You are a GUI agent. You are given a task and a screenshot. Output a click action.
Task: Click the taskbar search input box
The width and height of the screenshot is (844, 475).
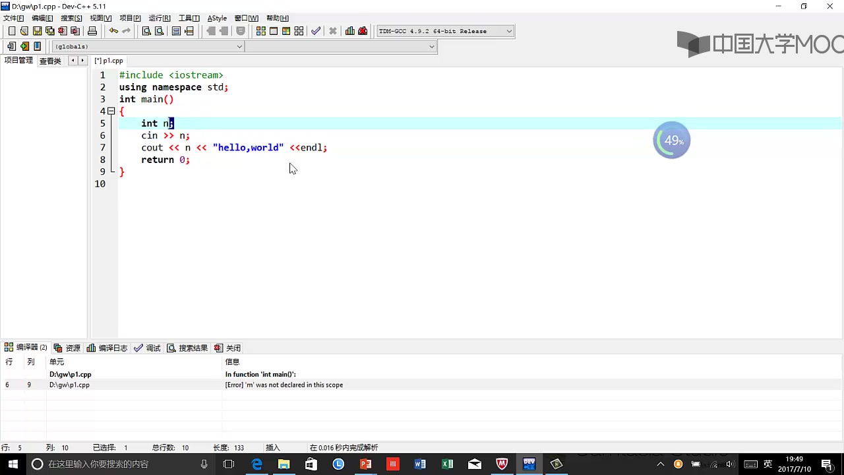(119, 464)
